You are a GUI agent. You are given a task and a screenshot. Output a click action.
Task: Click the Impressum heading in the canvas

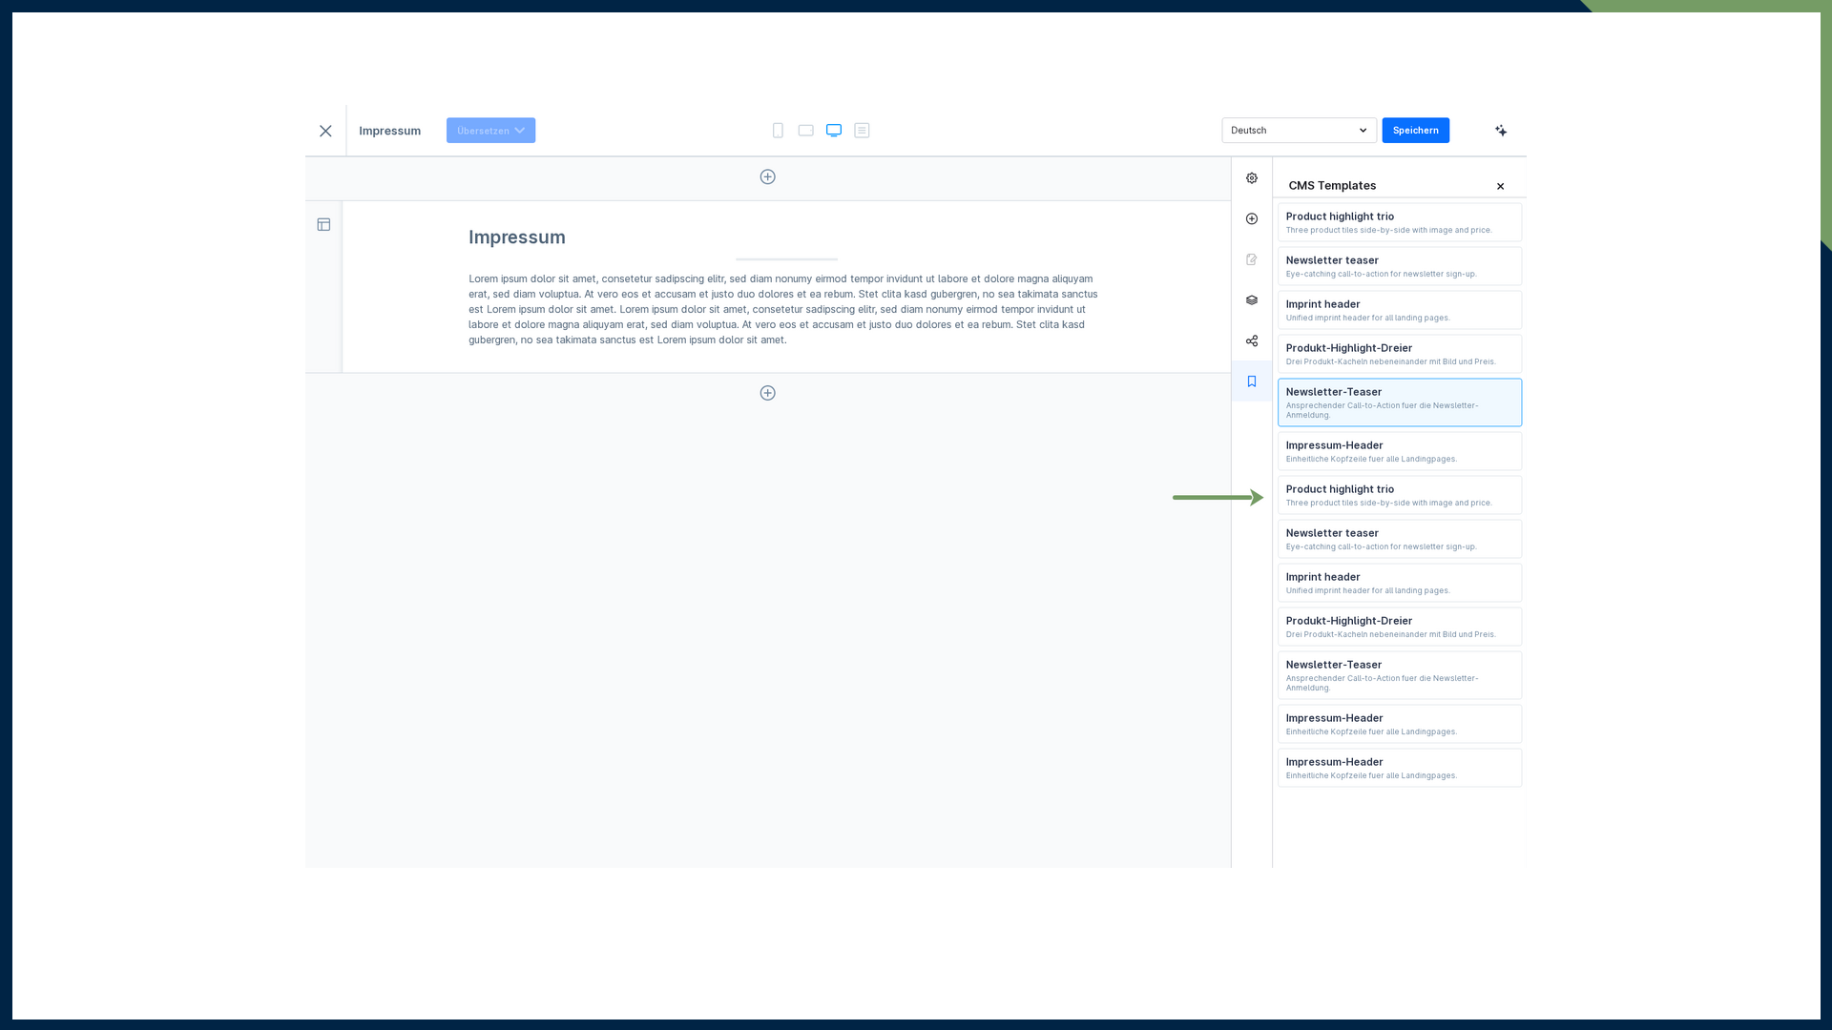pyautogui.click(x=517, y=237)
